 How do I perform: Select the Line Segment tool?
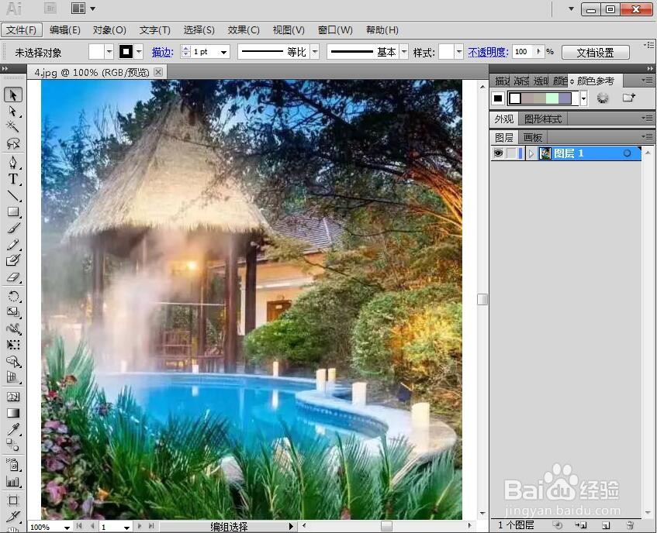(13, 195)
